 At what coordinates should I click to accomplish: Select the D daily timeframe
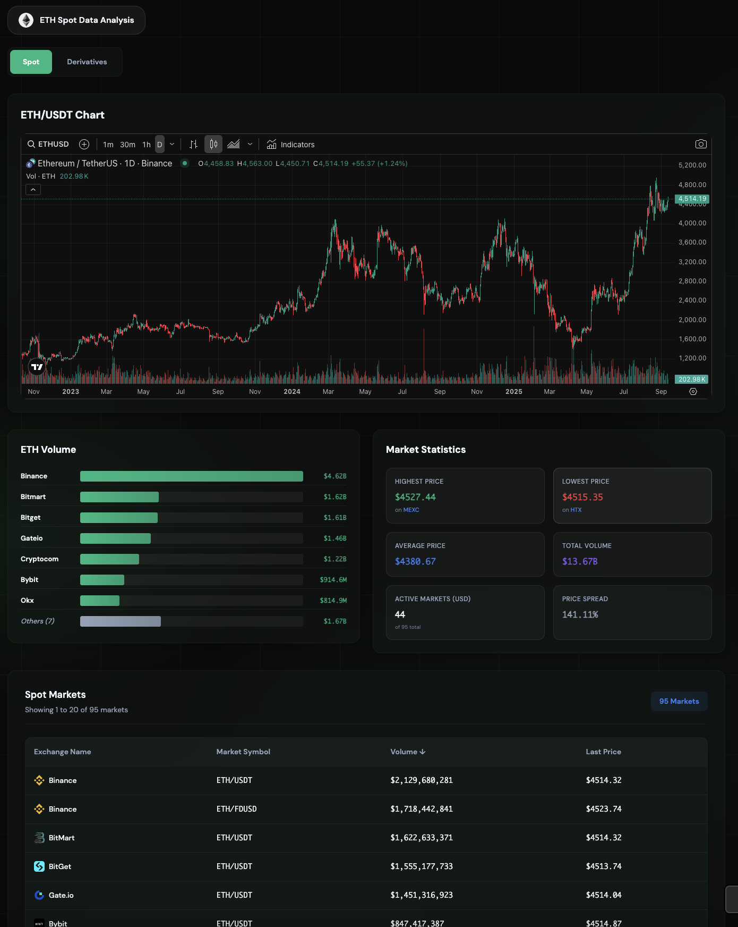point(160,145)
